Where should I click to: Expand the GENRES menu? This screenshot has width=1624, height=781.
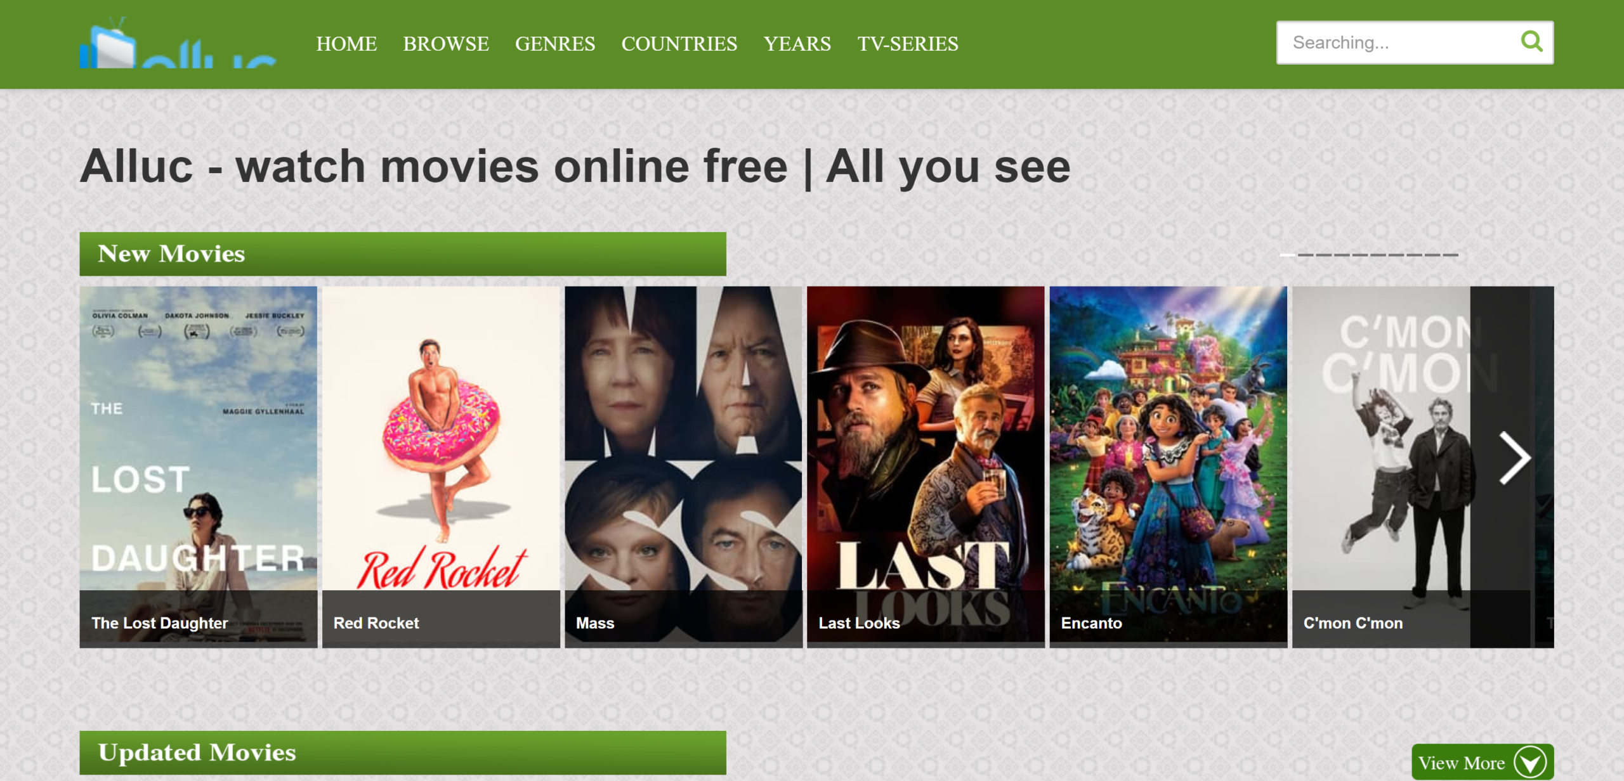[x=555, y=44]
